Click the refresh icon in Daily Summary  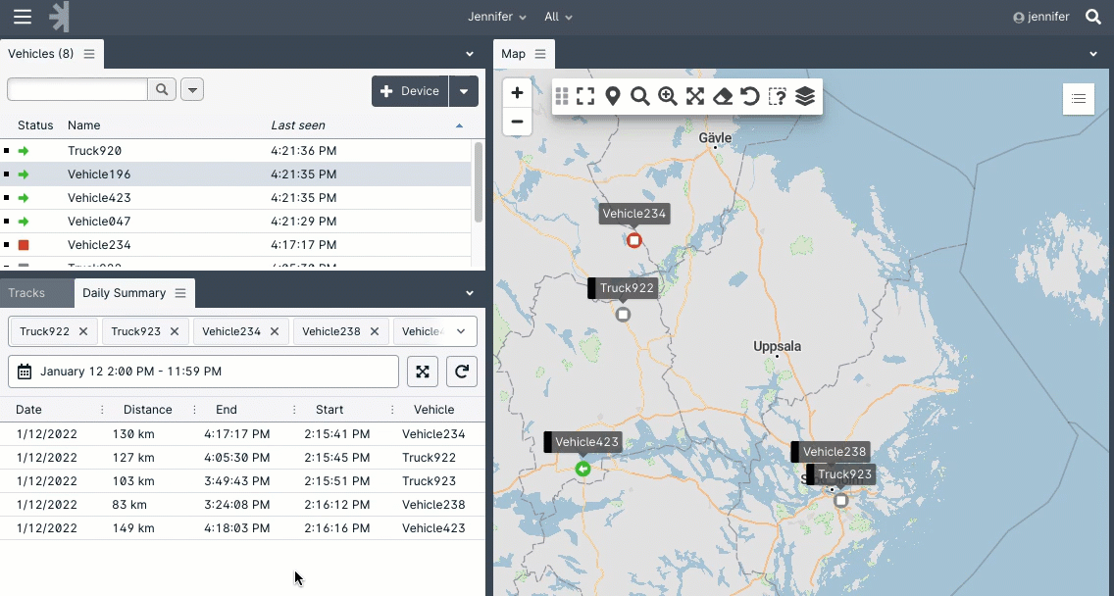click(x=460, y=372)
